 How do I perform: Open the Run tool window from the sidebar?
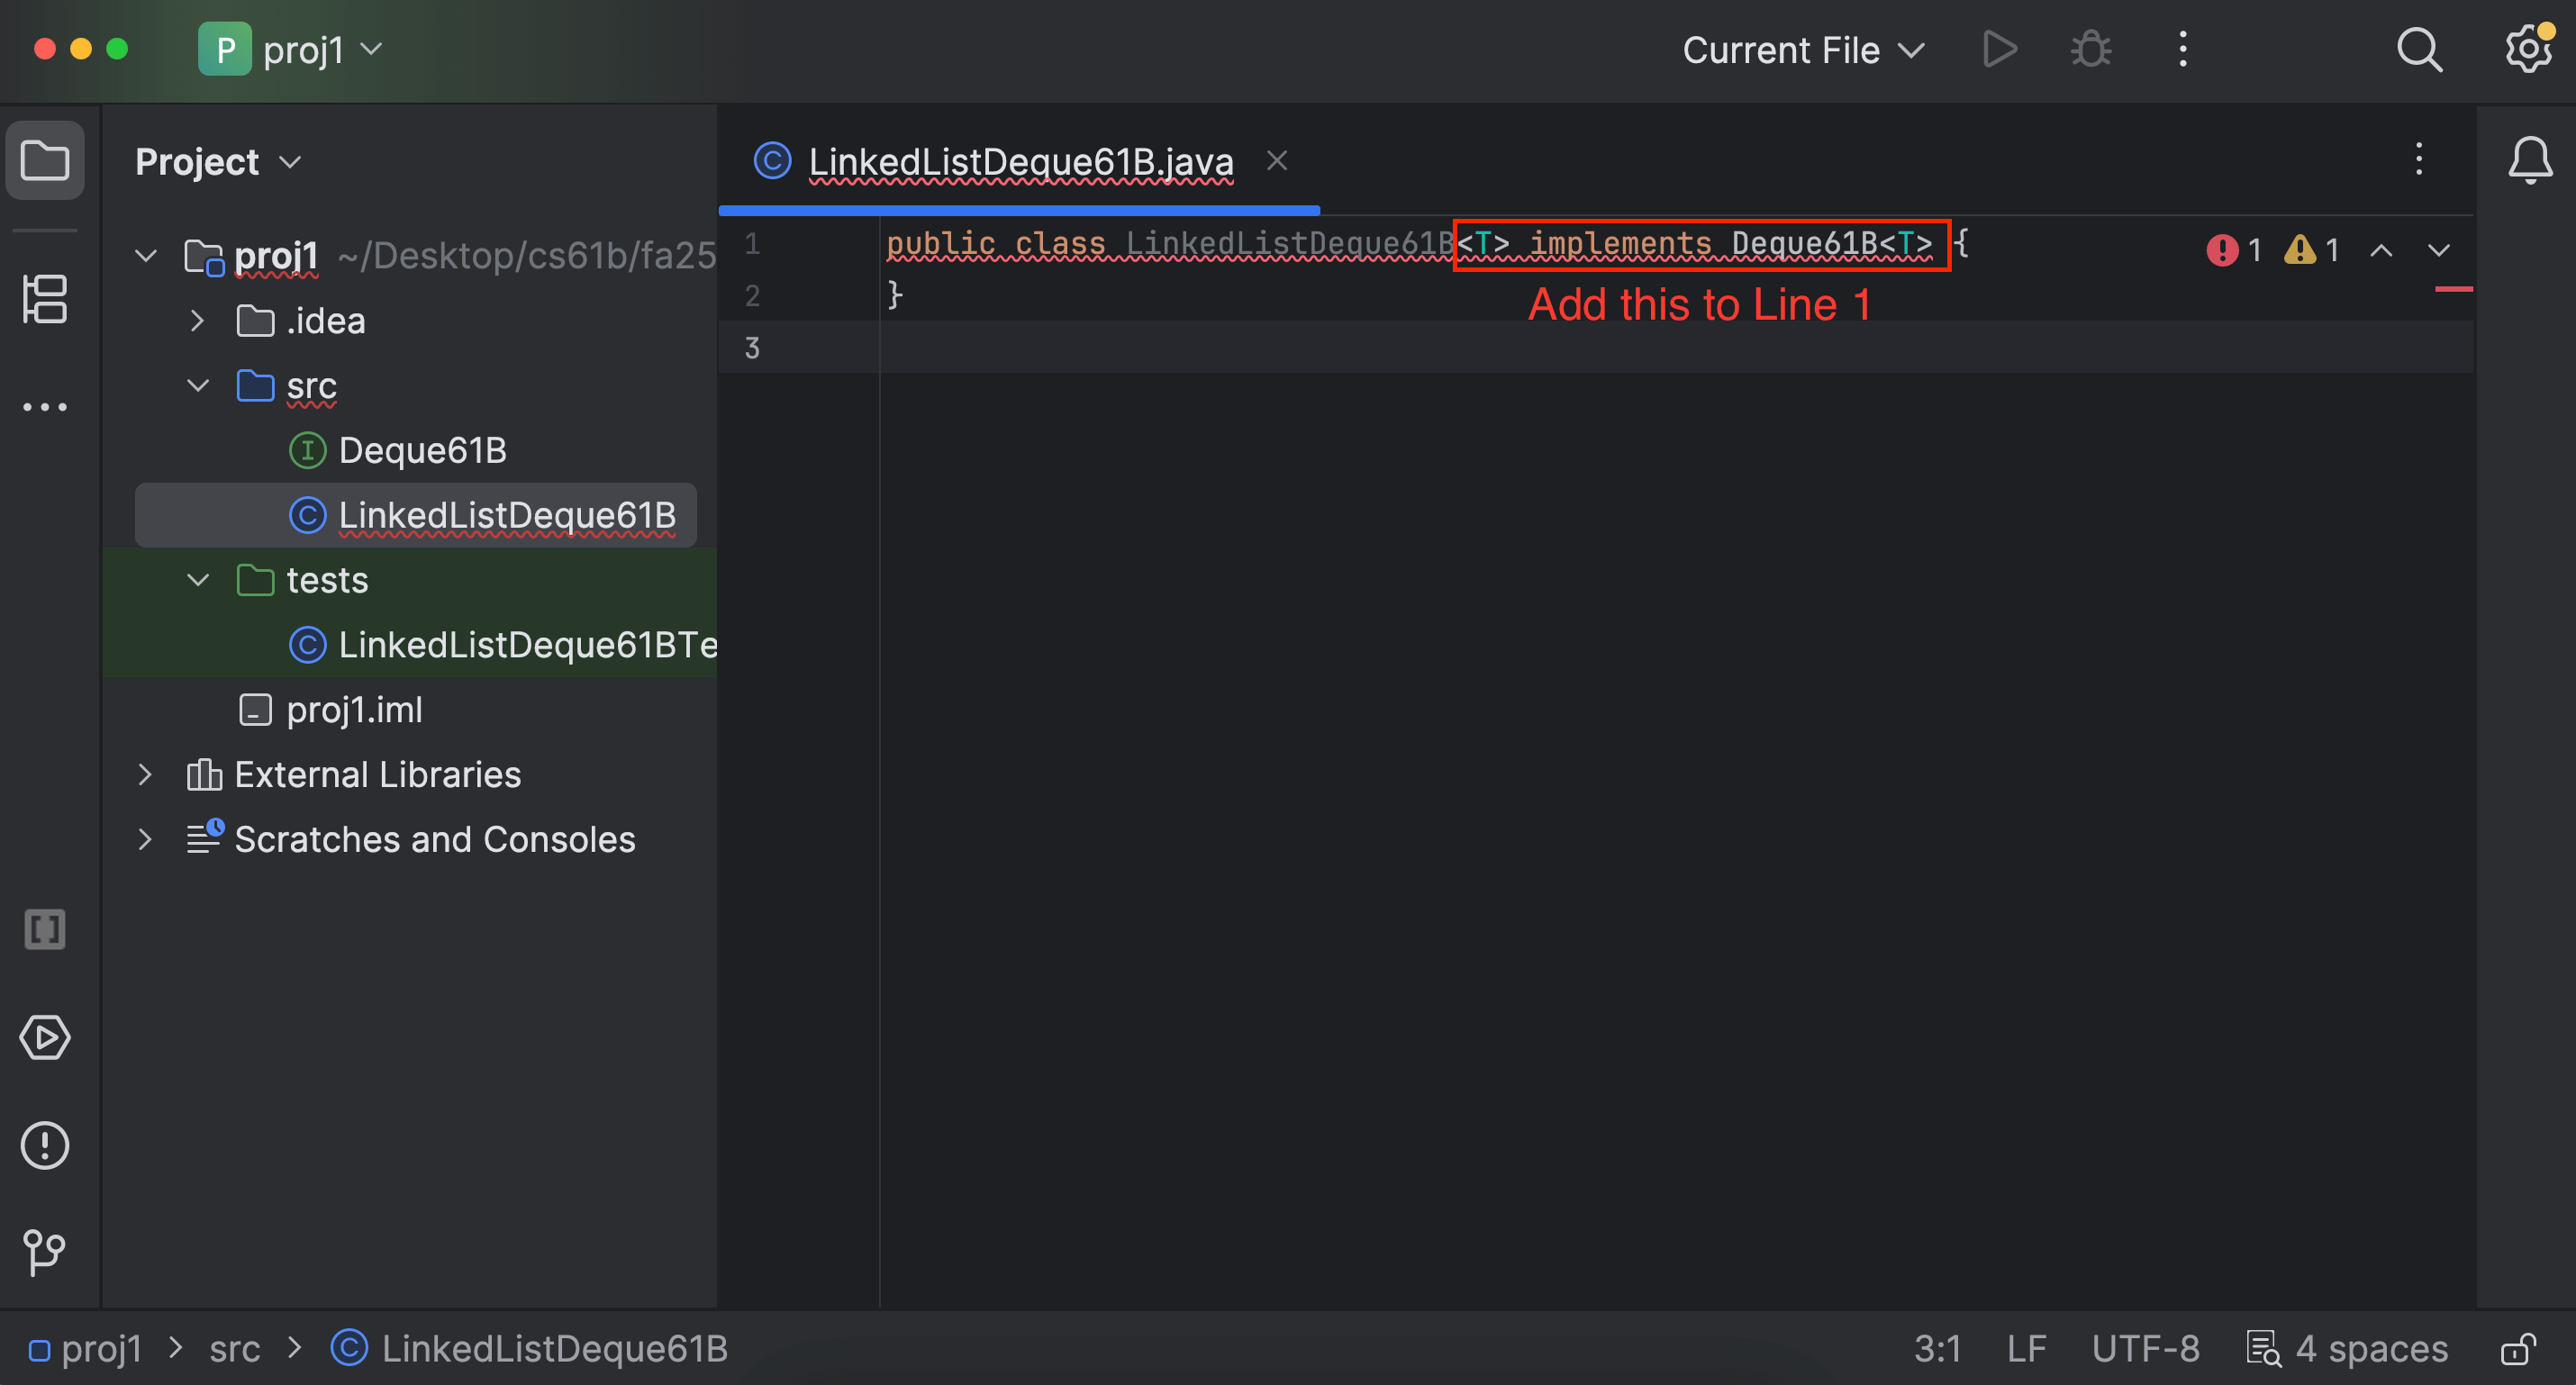pos(44,1038)
